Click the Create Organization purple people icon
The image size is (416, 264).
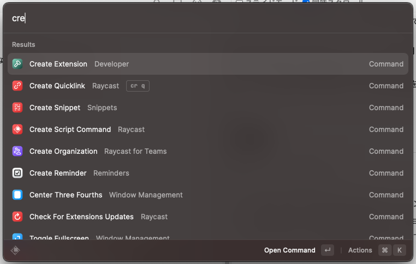coord(17,151)
